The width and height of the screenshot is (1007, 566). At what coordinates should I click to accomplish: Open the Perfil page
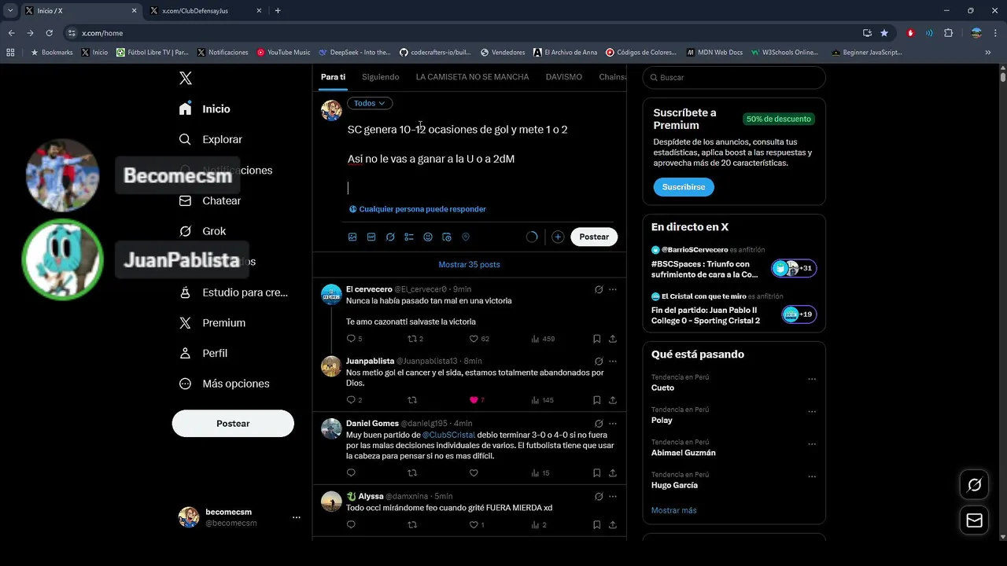coord(205,353)
